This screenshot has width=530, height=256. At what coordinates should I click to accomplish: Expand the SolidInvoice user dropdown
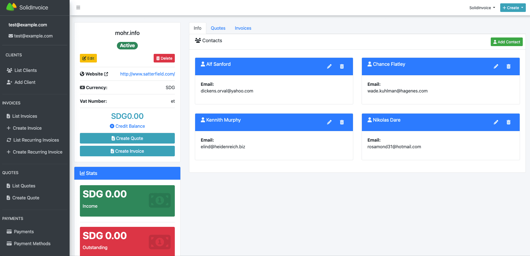click(482, 8)
